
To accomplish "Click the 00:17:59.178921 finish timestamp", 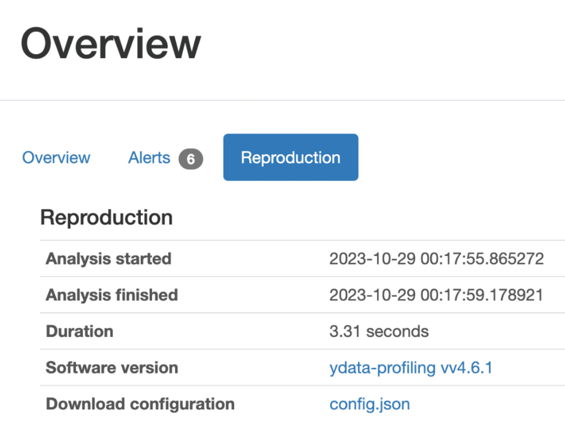I will pos(482,295).
